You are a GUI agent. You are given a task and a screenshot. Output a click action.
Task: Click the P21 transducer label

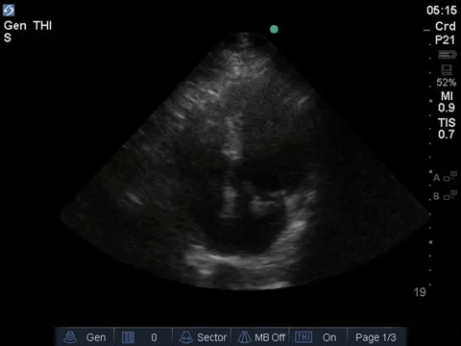click(445, 40)
